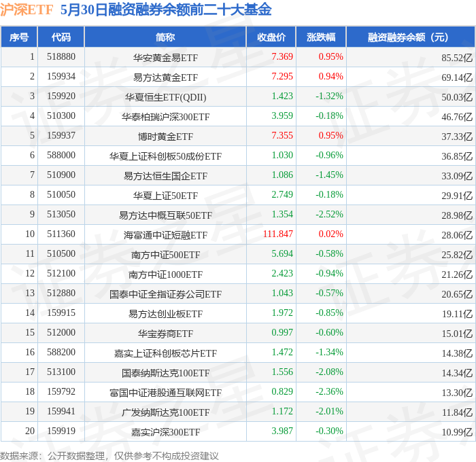Select fund name 国泰中证全指证券公司ETF
Viewport: 476px width, 462px height.
pos(165,294)
